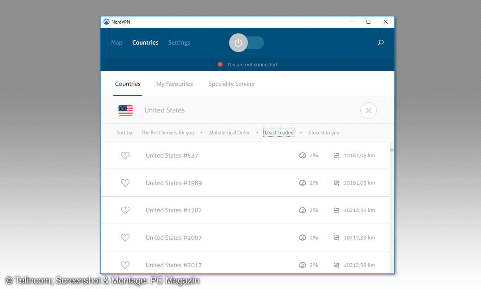The height and width of the screenshot is (289, 481).
Task: Click the NordVPN logo in title bar
Action: pos(106,22)
